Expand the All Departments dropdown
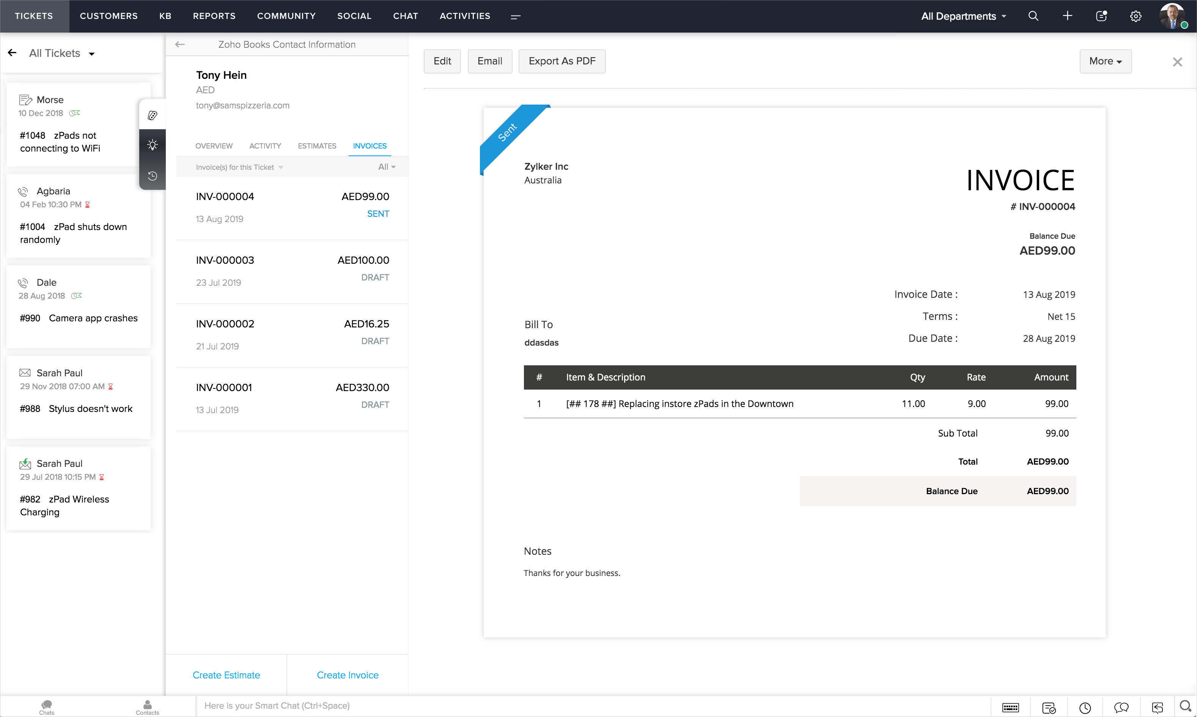Screen dimensions: 1197x717 pos(963,16)
